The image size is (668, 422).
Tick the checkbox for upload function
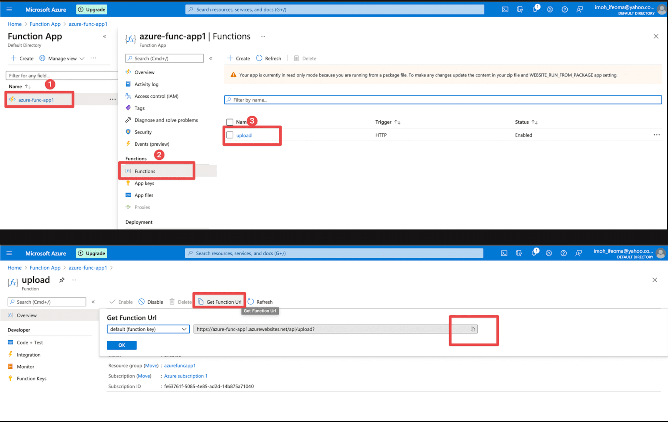(230, 135)
